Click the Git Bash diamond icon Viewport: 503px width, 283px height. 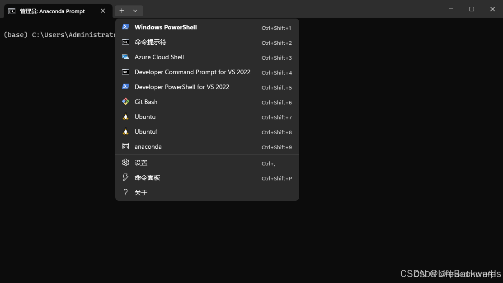(x=126, y=102)
